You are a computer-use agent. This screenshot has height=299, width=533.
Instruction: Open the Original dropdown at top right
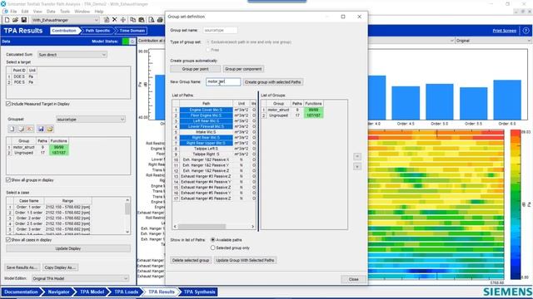point(493,41)
